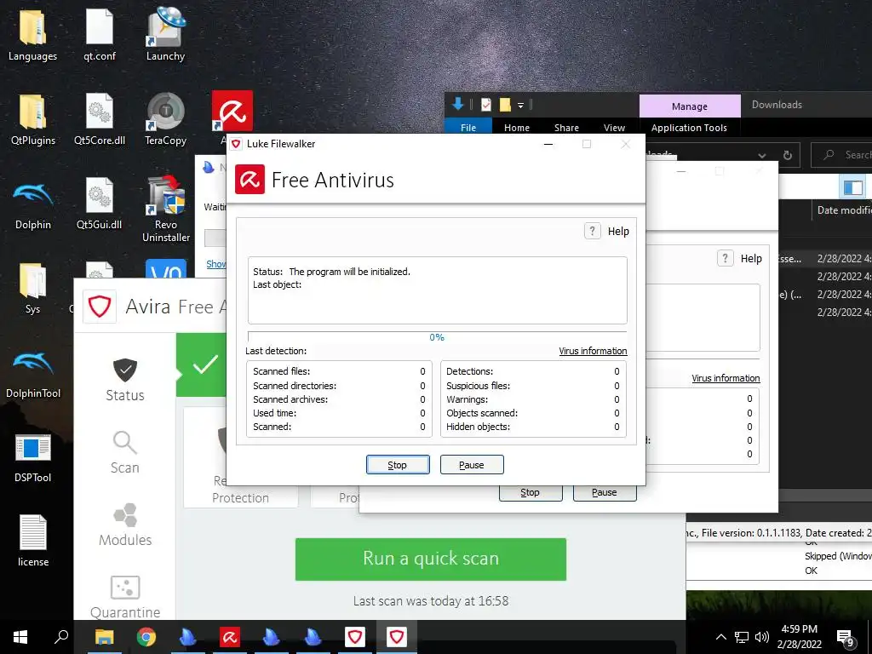Click the 0% scan progress bar
The image size is (872, 654).
pyautogui.click(x=437, y=337)
